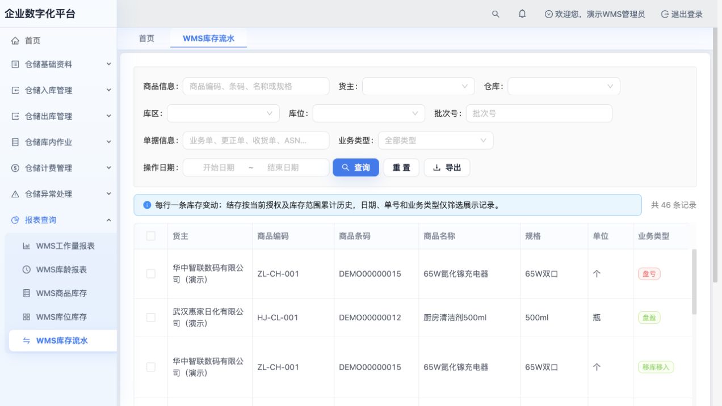Expand the 仓储入库管理 menu chevron
The image size is (722, 406).
(109, 90)
